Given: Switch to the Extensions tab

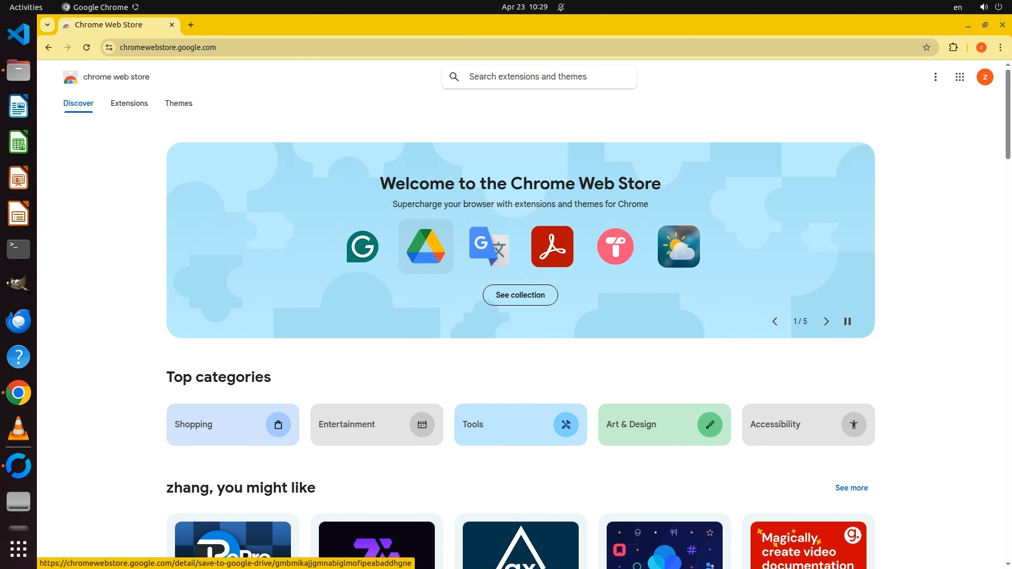Looking at the screenshot, I should (x=129, y=103).
